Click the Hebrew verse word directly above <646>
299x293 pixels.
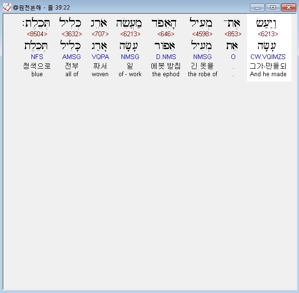pos(164,23)
